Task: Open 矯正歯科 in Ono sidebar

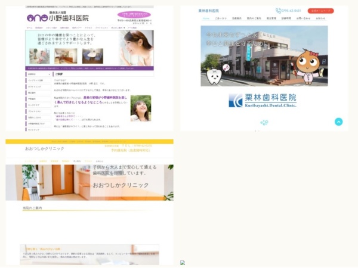Action: [38, 93]
